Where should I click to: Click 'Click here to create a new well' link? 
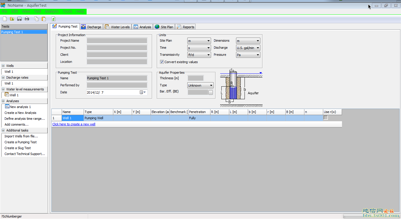[74, 124]
